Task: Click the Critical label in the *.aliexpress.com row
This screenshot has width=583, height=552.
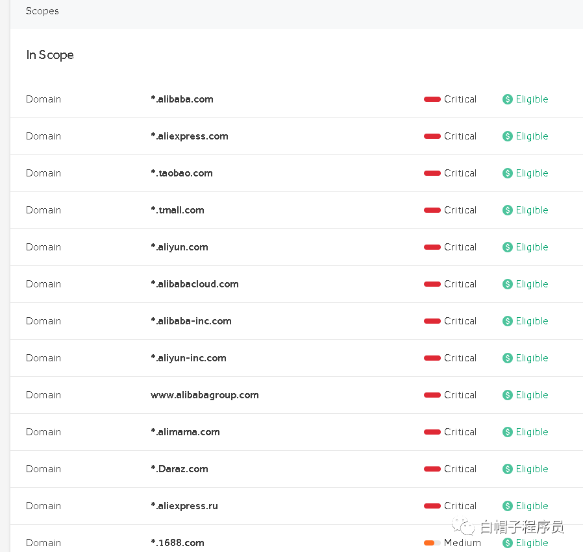Action: (460, 136)
